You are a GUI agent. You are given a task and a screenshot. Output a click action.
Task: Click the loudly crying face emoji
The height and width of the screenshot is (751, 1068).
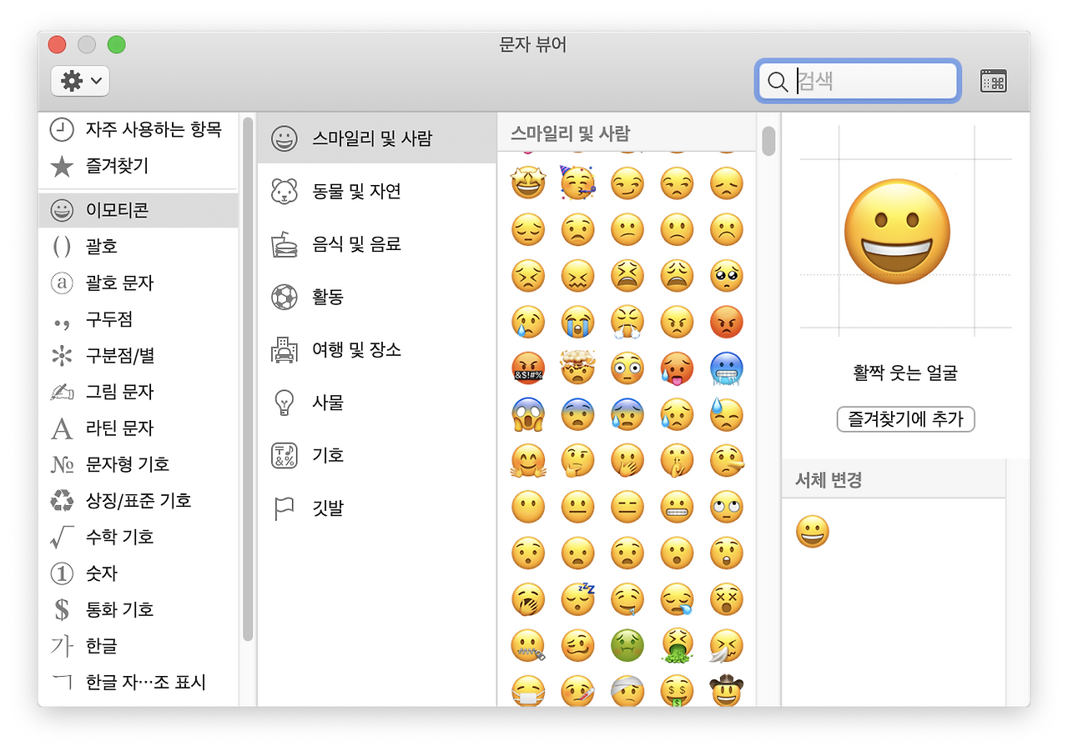[578, 322]
